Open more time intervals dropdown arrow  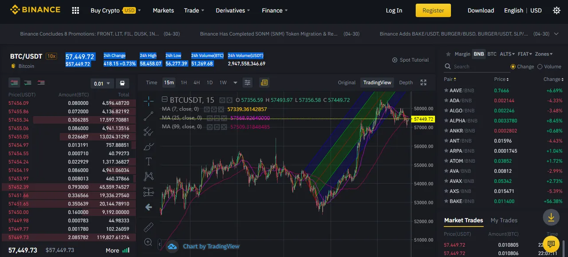click(x=235, y=83)
